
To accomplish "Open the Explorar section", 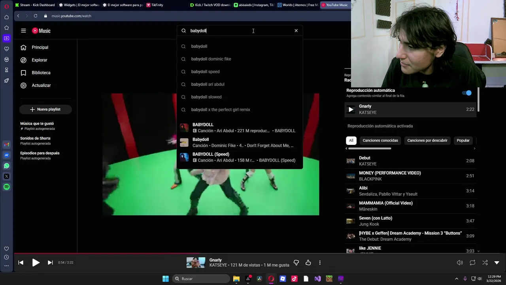I will 45,60.
